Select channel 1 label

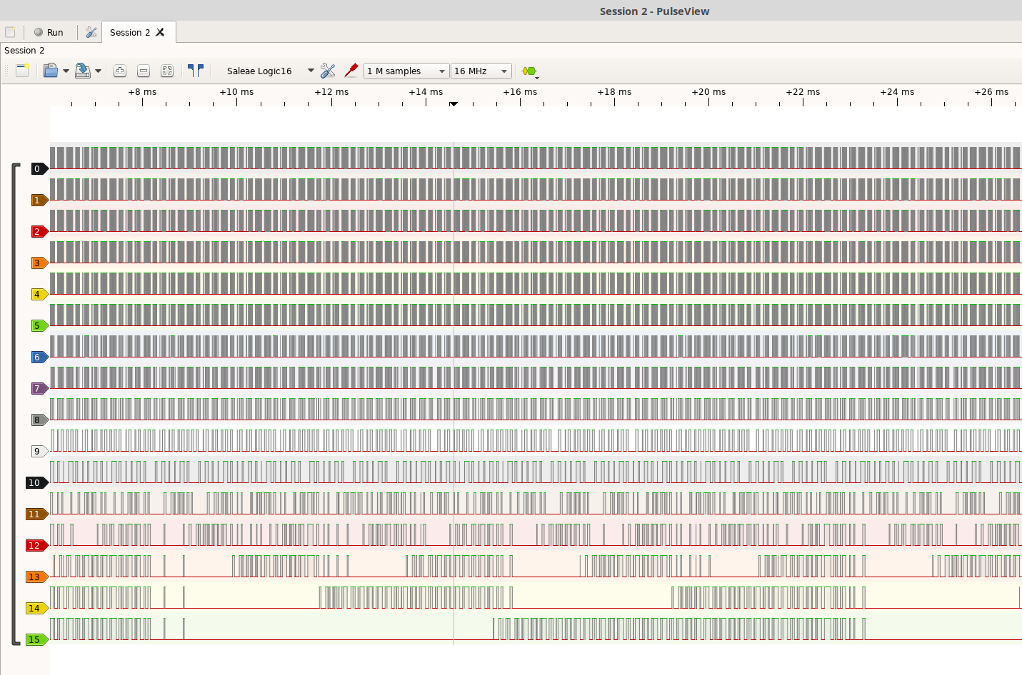40,201
